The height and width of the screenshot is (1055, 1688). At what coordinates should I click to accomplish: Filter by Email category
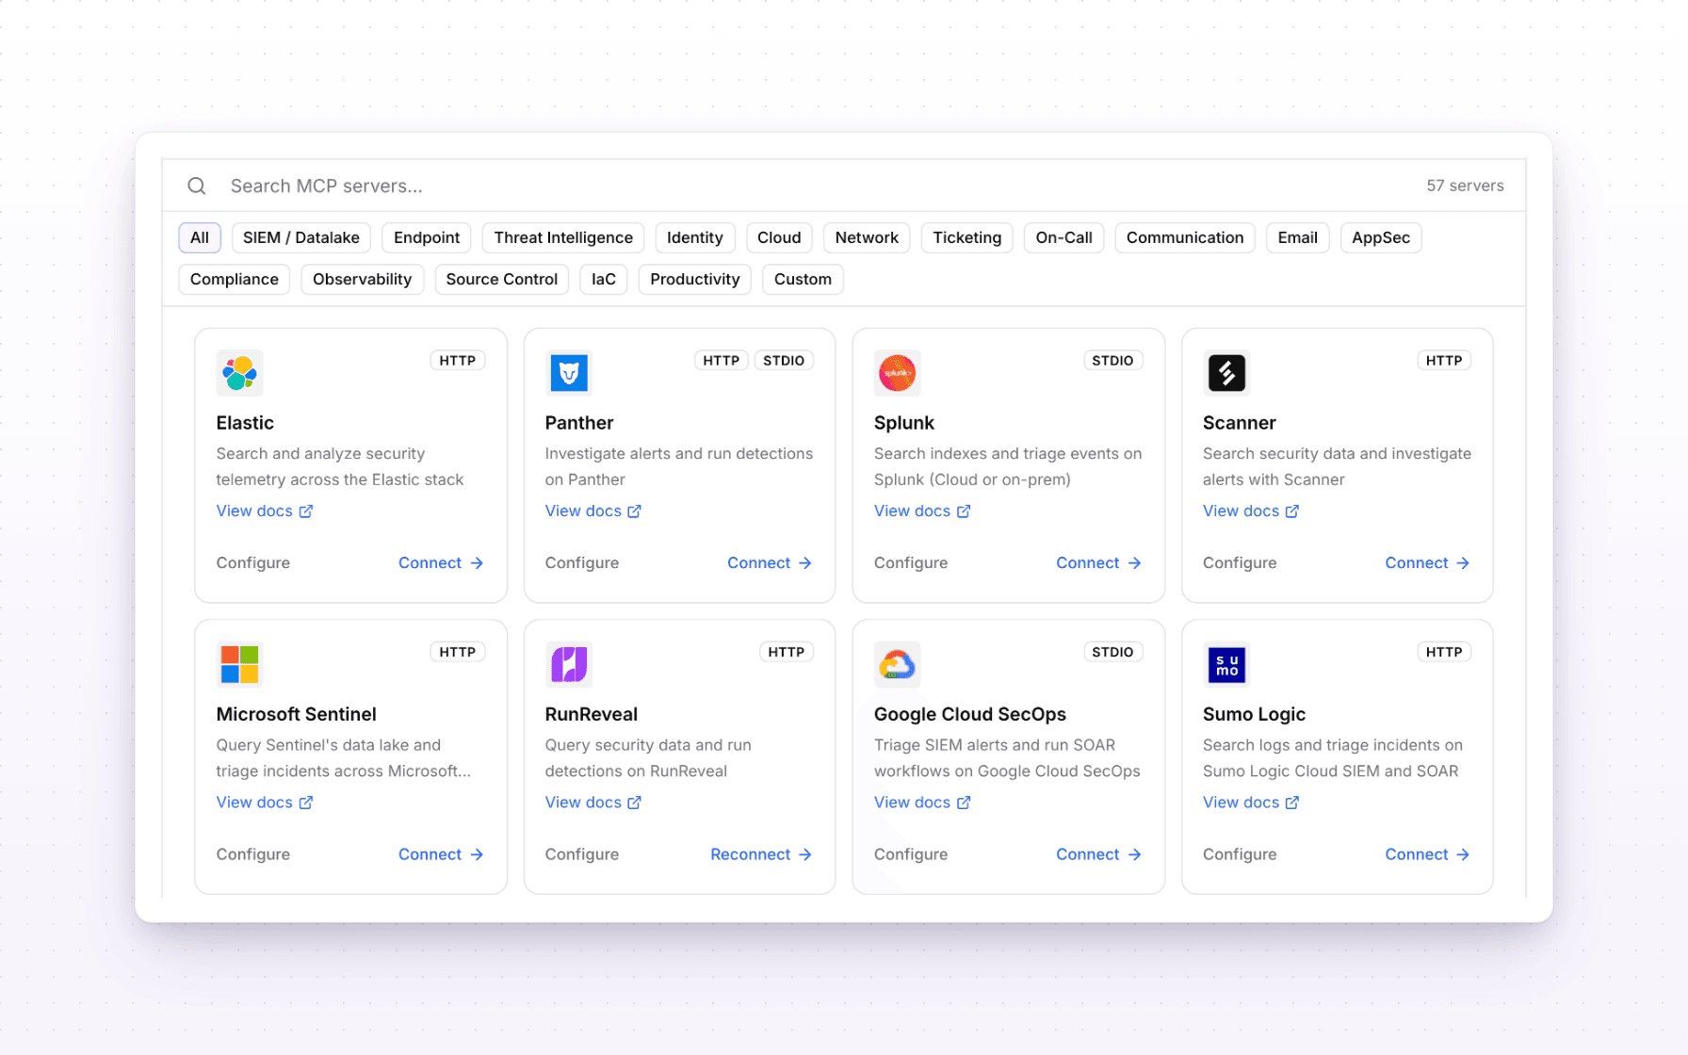1298,237
